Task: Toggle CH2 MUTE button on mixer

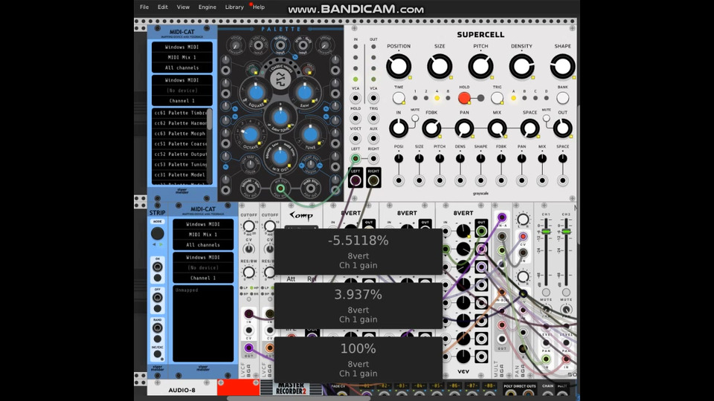Action: 566,293
